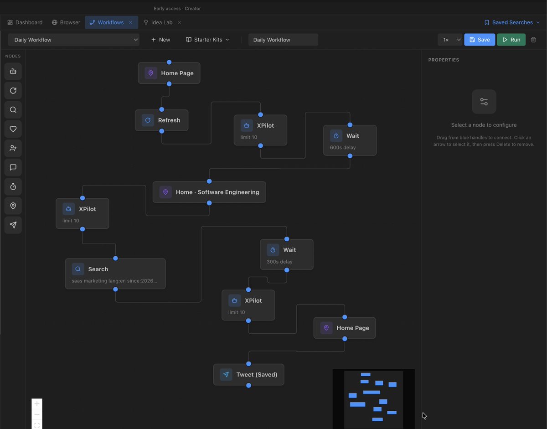
Task: Add a Tweet send node from sidebar
Action: pos(13,225)
